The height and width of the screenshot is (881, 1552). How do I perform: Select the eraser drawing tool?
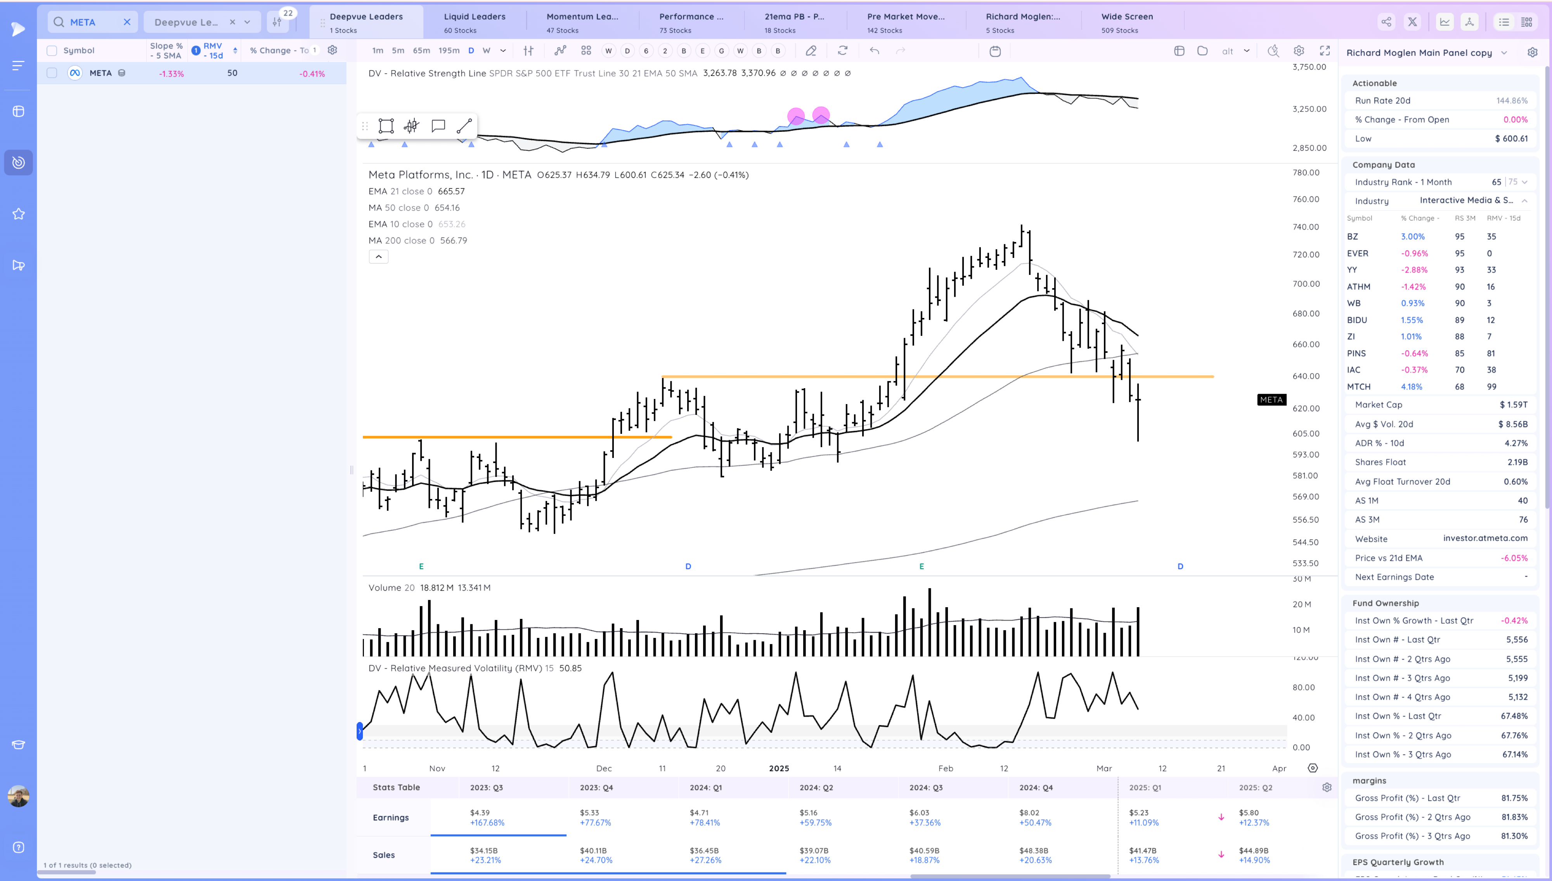pyautogui.click(x=811, y=51)
